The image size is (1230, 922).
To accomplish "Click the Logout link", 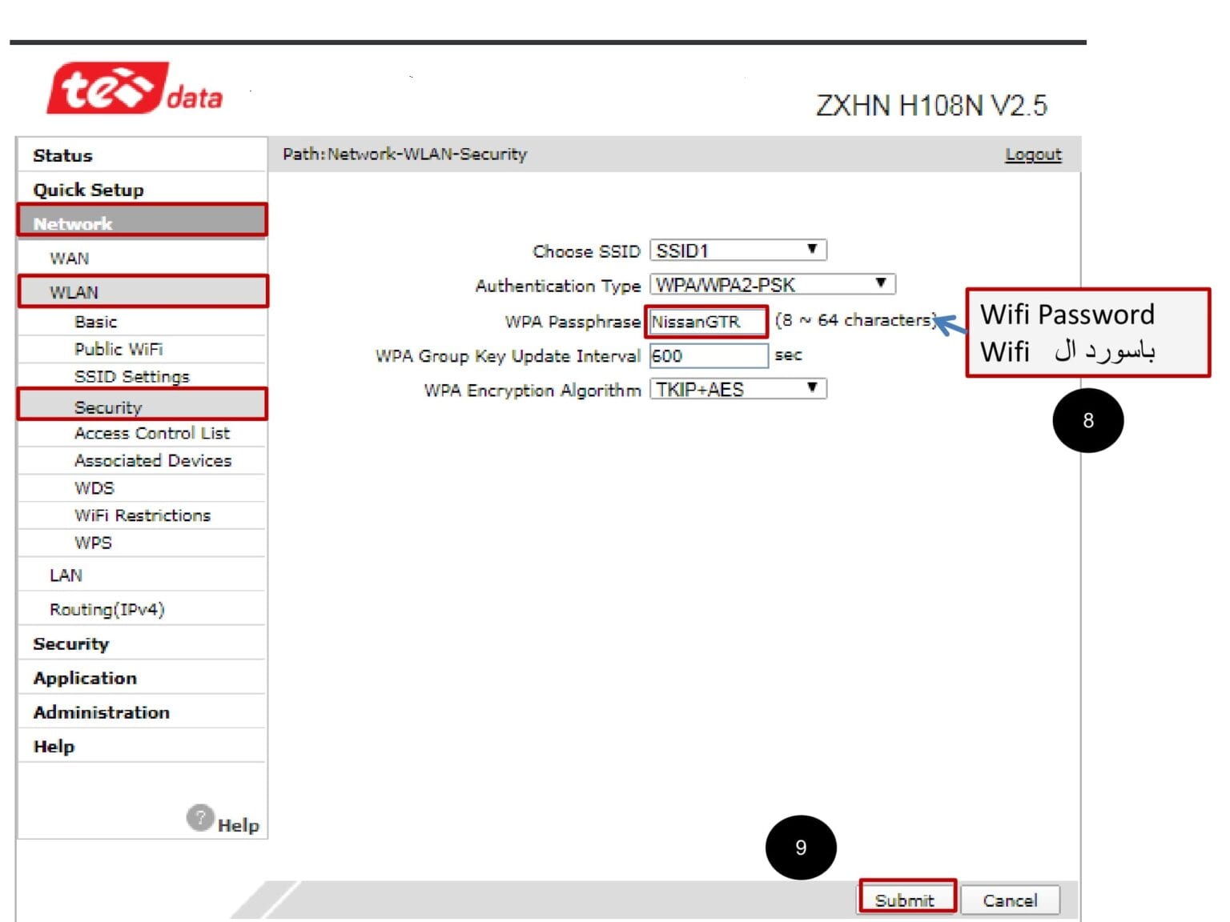I will pos(1033,154).
